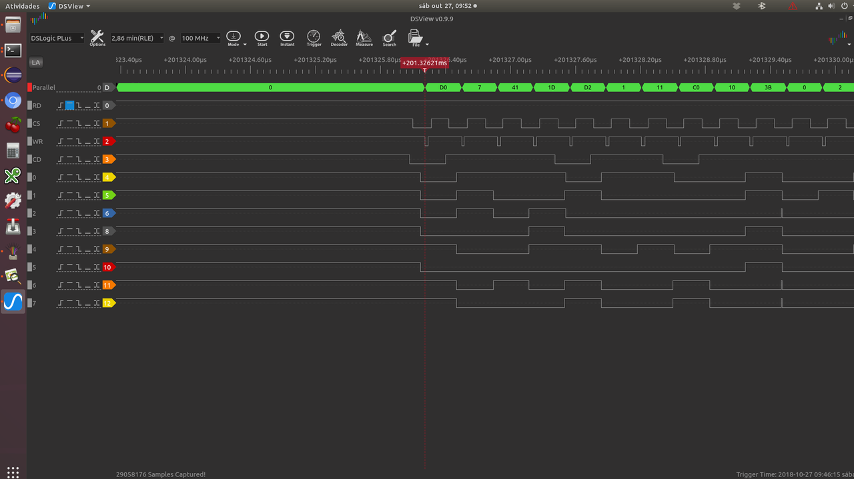Screen dimensions: 854x479
Task: Click the DSView logo in top-right corner
Action: coord(837,39)
